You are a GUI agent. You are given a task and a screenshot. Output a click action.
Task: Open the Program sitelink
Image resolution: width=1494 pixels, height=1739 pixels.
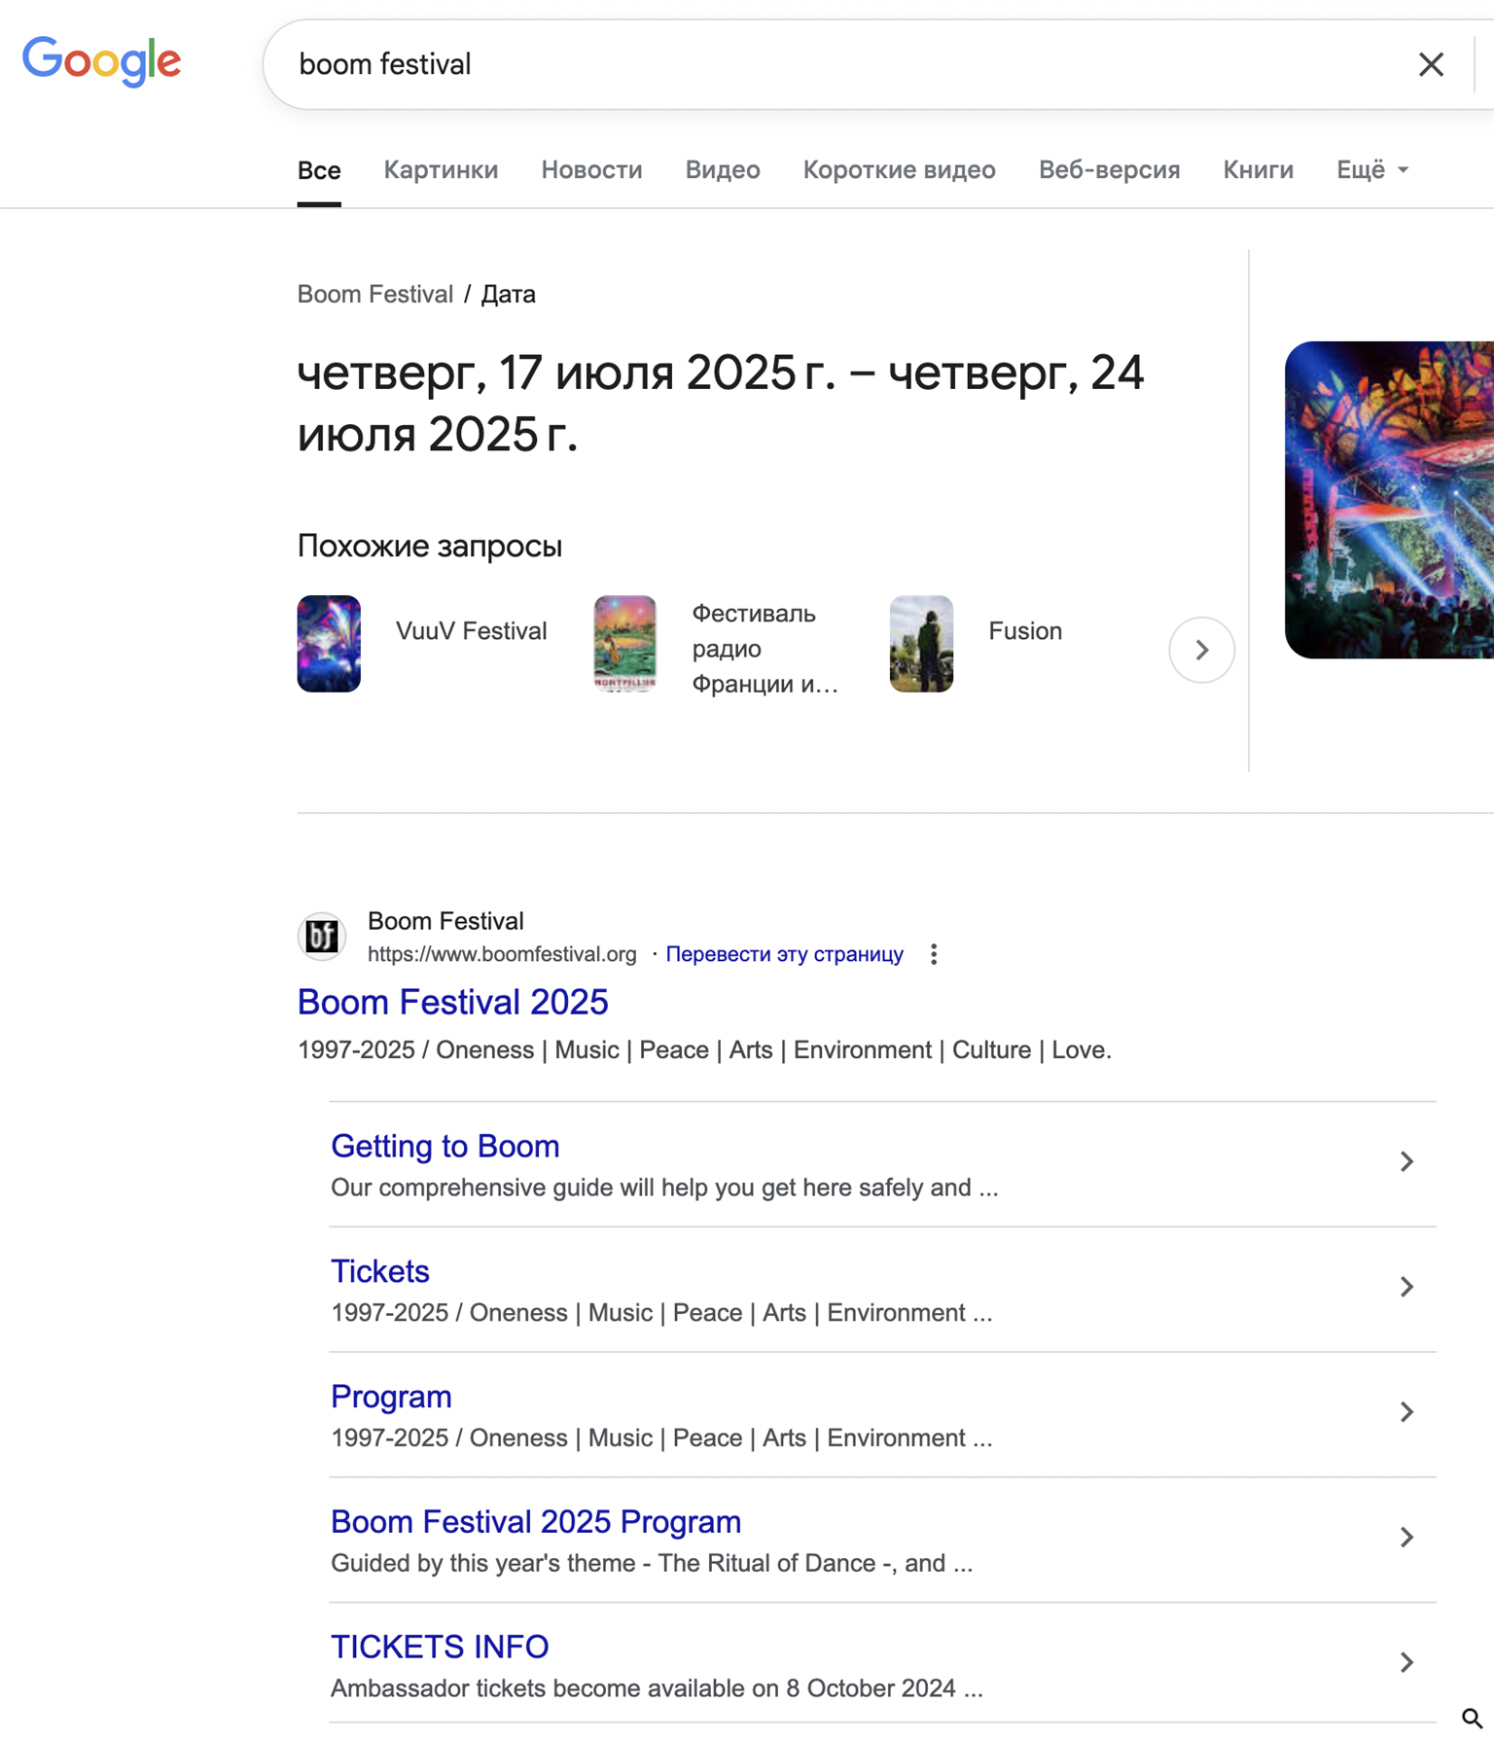391,1398
